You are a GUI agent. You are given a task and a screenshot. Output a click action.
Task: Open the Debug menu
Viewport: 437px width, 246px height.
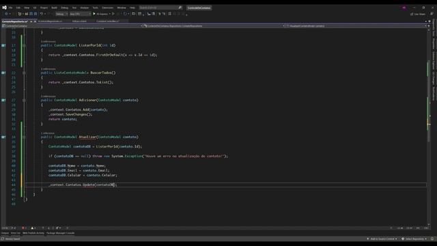pos(64,8)
